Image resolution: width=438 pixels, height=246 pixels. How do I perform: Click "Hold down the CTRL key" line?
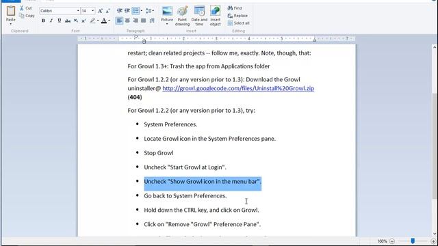tap(201, 210)
